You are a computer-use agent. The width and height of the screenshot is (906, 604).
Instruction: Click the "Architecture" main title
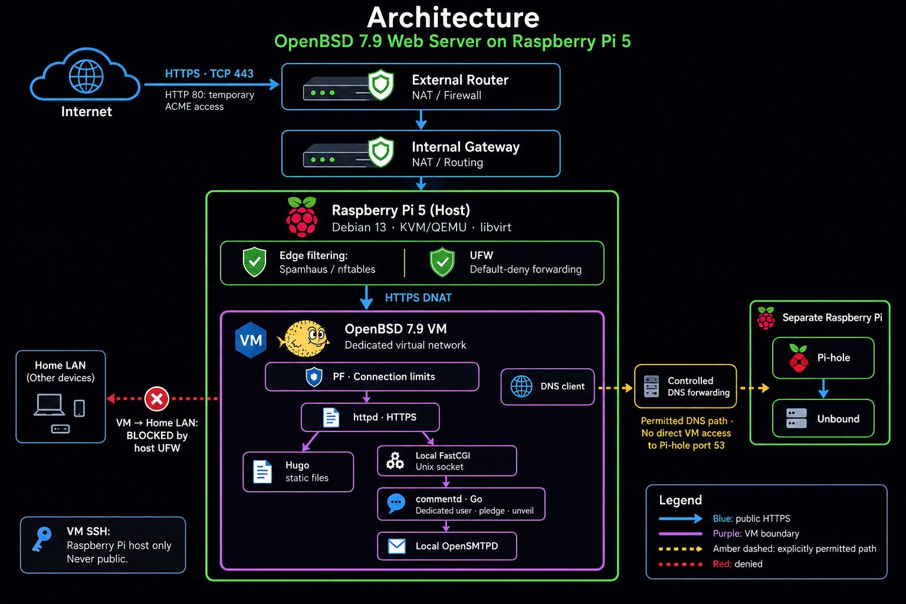(453, 18)
